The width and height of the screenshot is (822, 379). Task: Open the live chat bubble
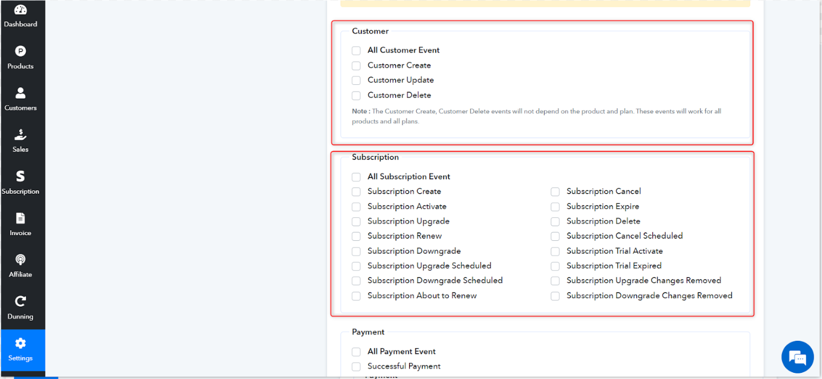(x=797, y=357)
